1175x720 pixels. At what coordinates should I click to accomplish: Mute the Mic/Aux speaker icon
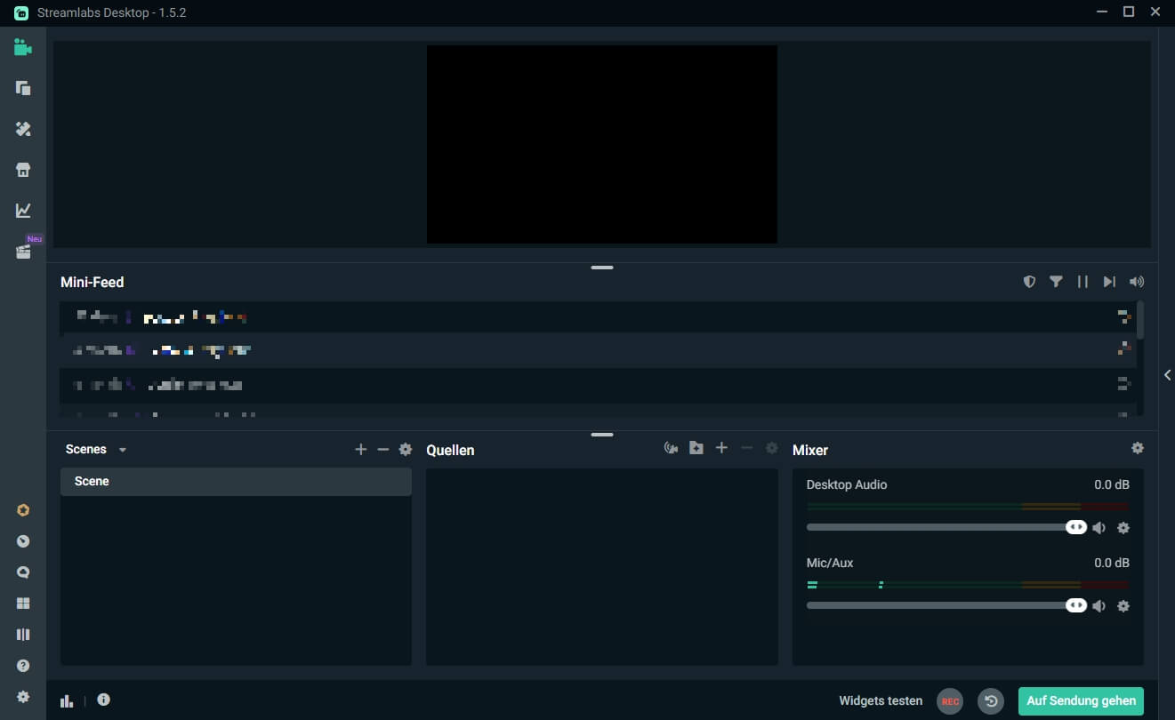[x=1099, y=606]
